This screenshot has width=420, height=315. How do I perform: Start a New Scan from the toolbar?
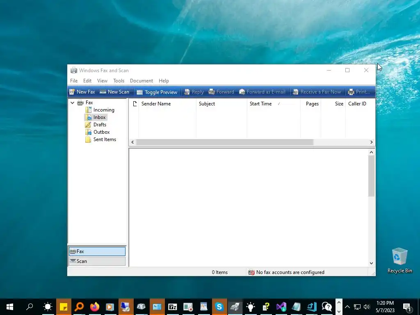pyautogui.click(x=114, y=92)
